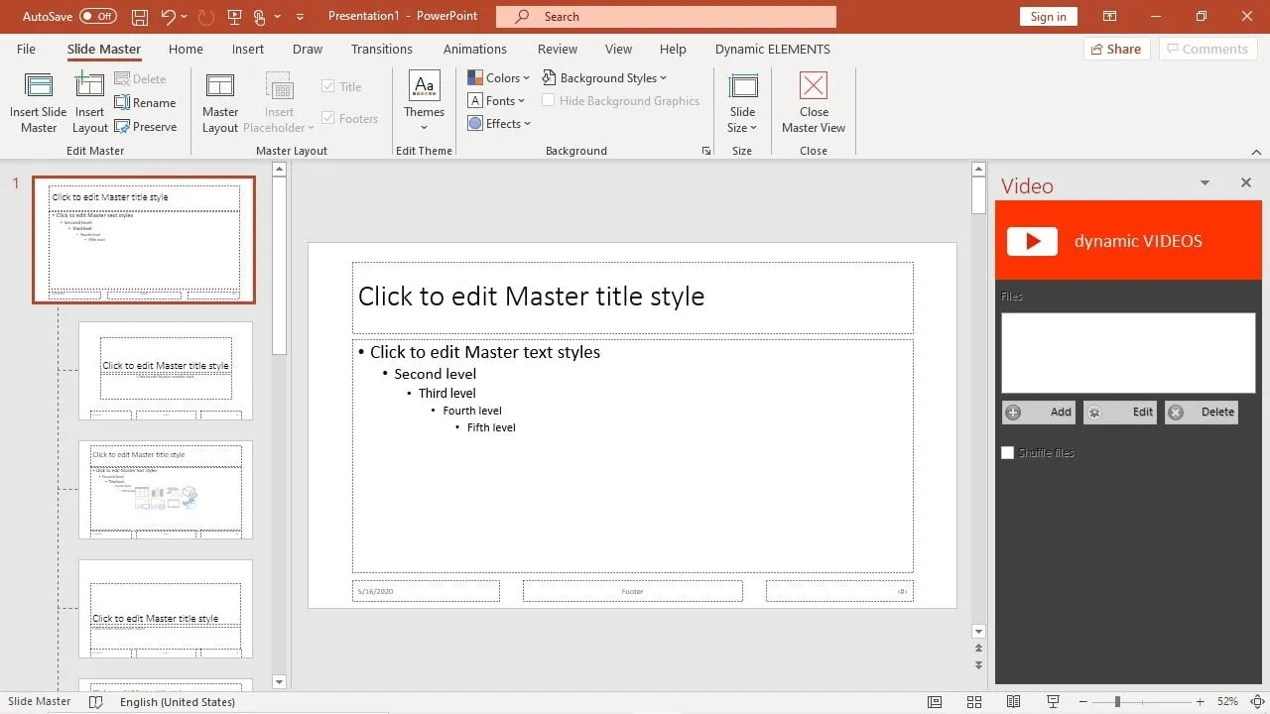Open Background group dialog launcher

pos(706,151)
